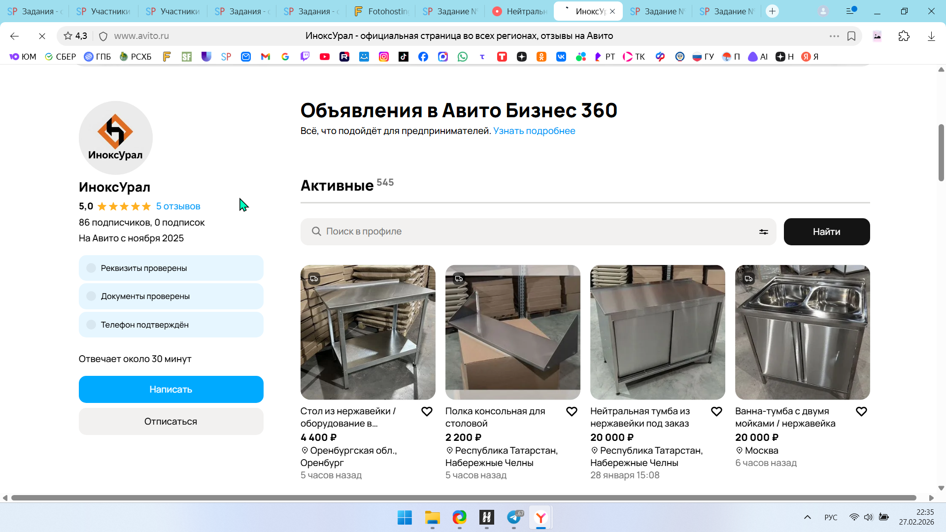946x532 pixels.
Task: Click the bookmark page icon in address bar
Action: click(851, 36)
